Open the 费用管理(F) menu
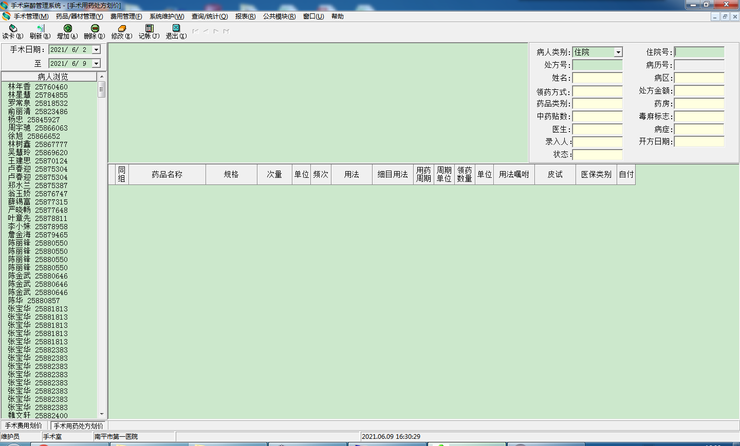This screenshot has height=446, width=740. (x=126, y=16)
